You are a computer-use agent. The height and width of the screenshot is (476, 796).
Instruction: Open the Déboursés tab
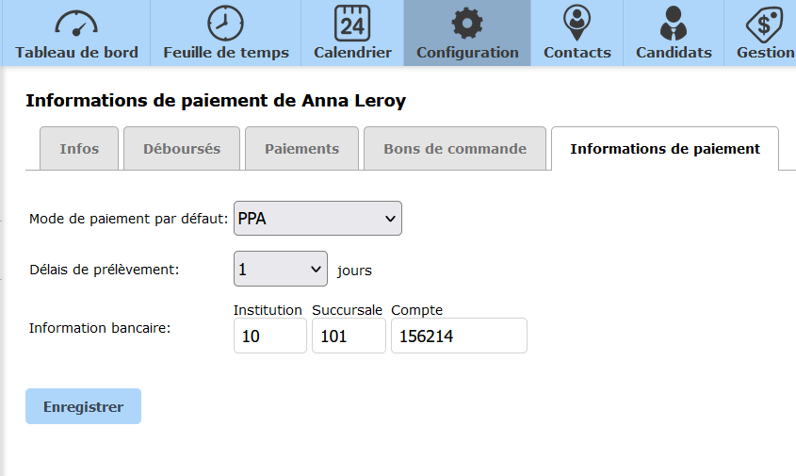182,149
